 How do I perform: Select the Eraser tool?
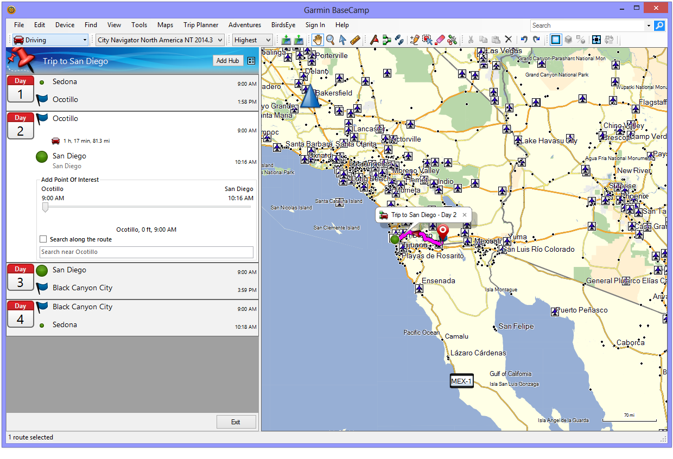point(440,40)
